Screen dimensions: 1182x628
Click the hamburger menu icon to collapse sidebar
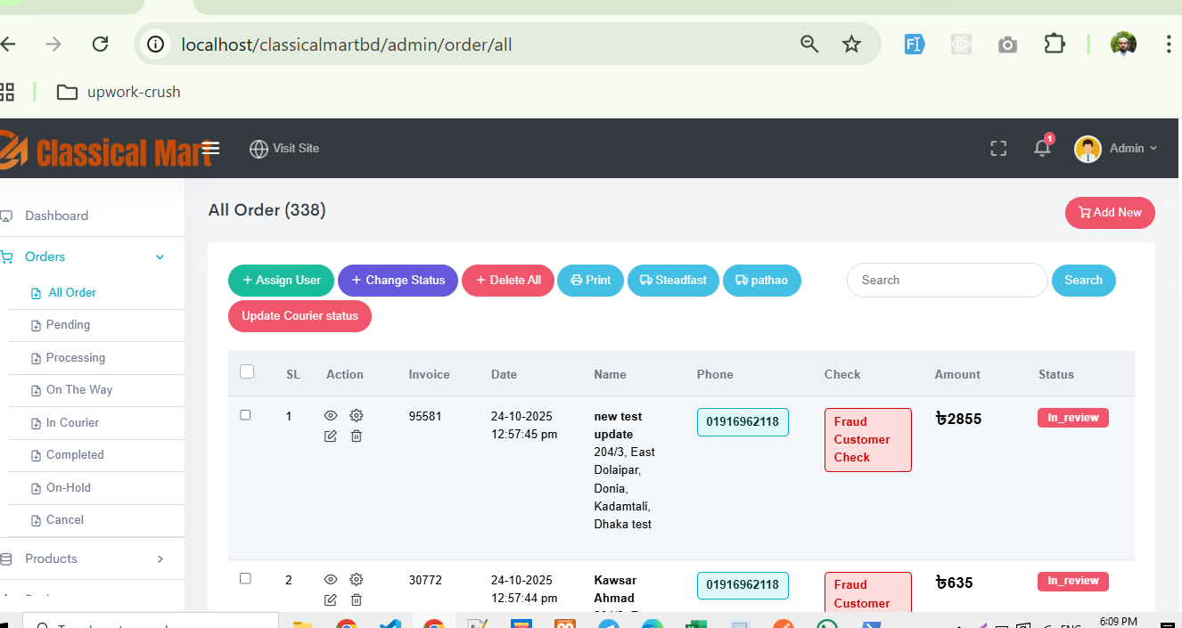pos(210,148)
